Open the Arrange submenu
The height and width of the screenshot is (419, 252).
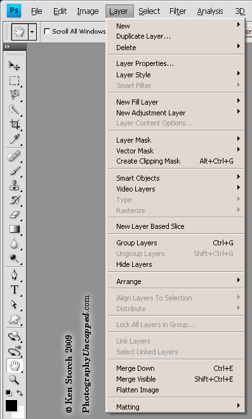pos(175,281)
